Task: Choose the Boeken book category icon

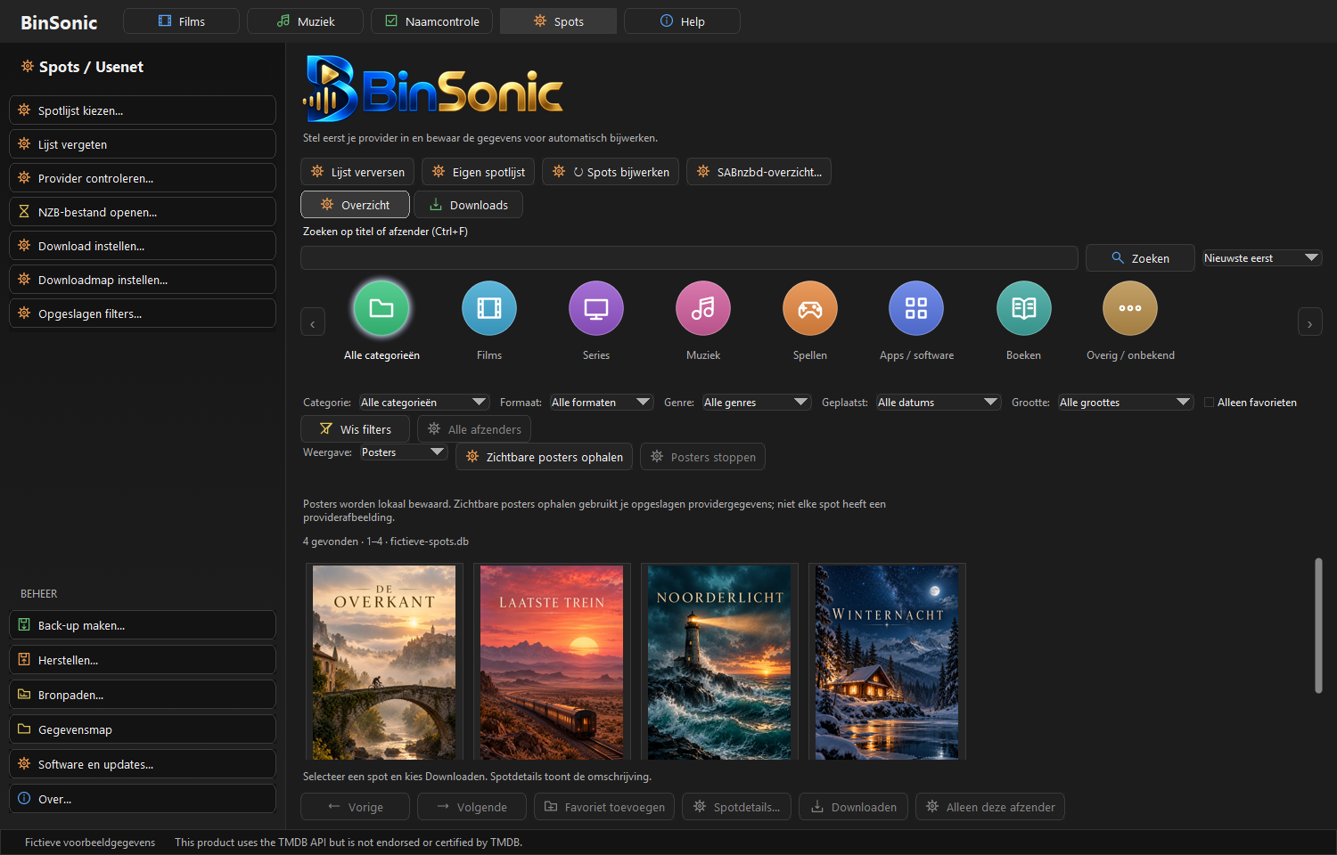Action: point(1023,308)
